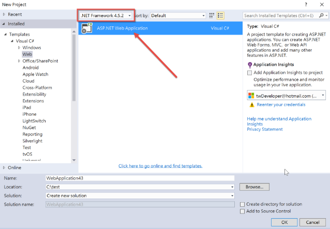Select the tvOS category
This screenshot has width=330, height=229.
click(27, 154)
